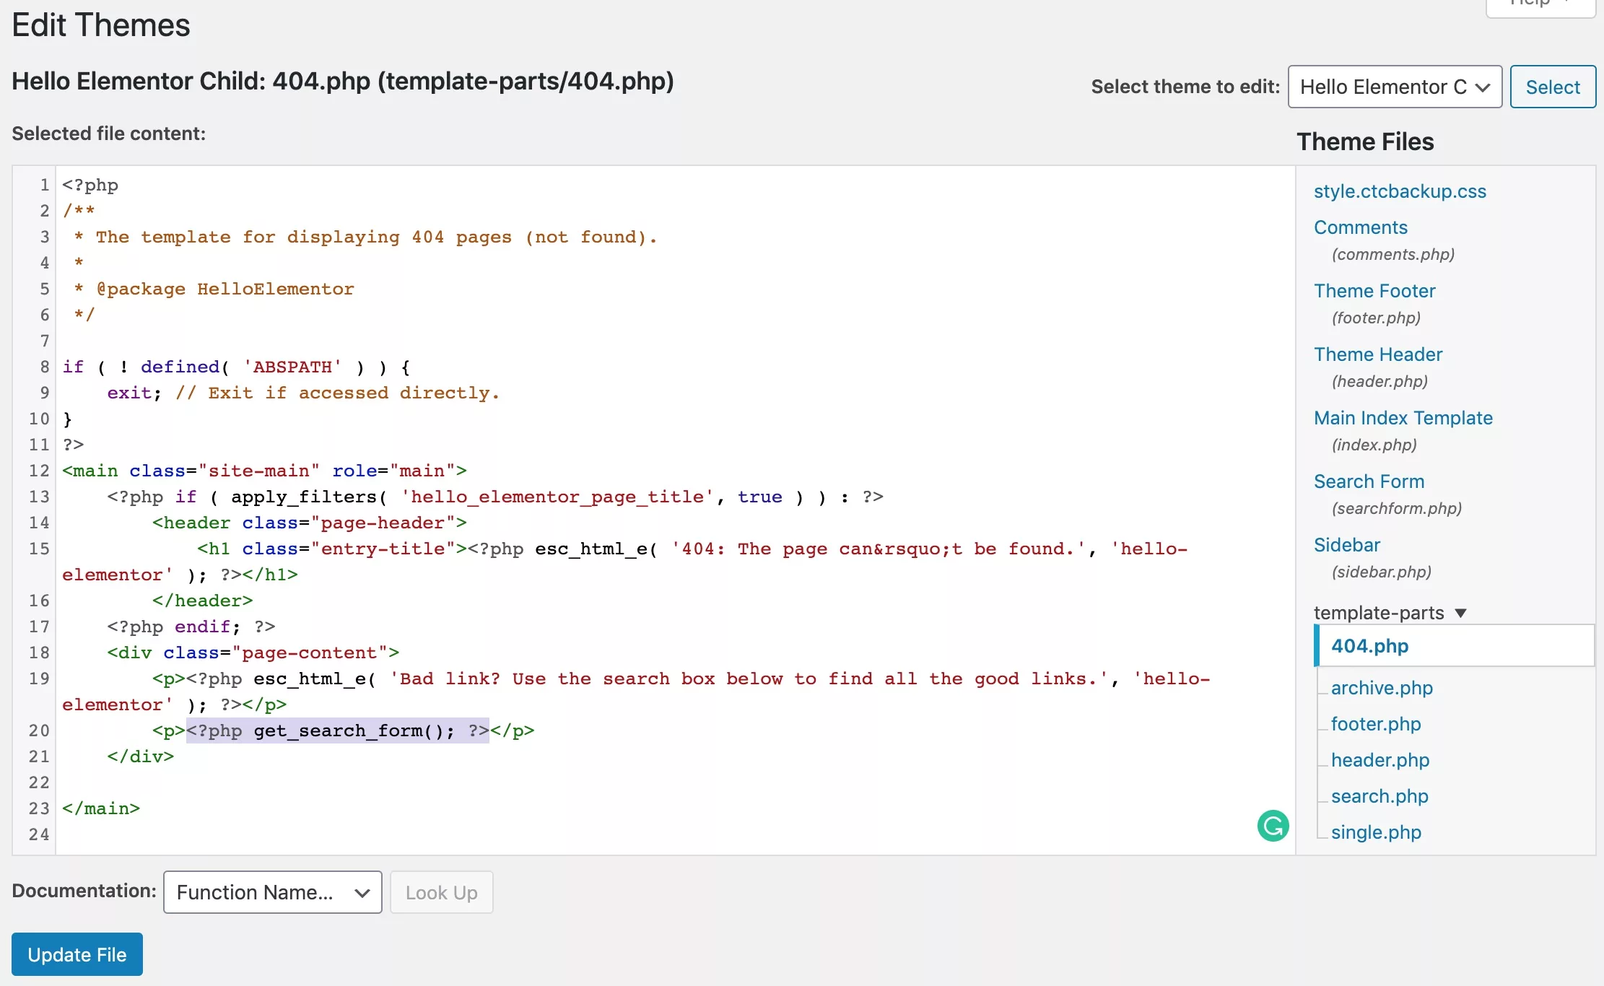The width and height of the screenshot is (1604, 986).
Task: Click the closing </header> tag
Action: coord(203,601)
